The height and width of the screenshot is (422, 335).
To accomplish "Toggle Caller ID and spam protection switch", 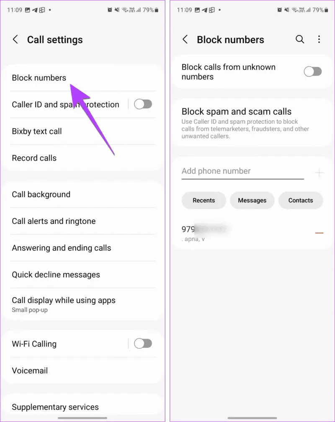I will 143,104.
